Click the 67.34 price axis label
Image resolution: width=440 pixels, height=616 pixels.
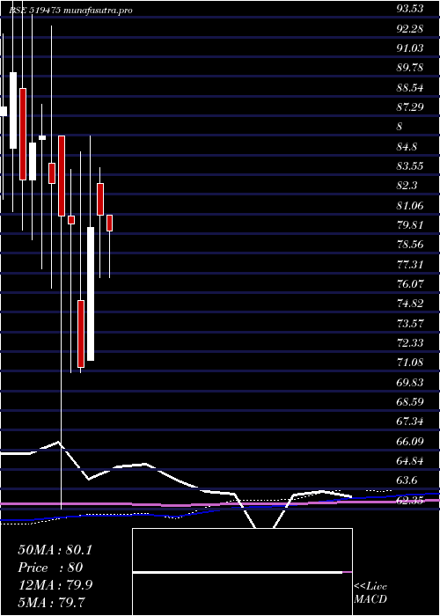(x=410, y=422)
